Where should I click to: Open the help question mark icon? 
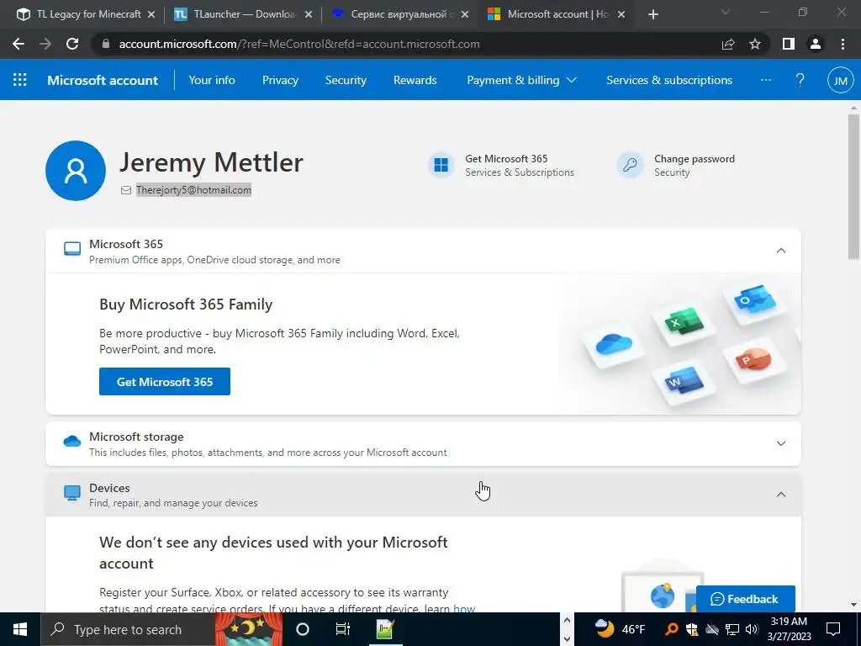(800, 80)
